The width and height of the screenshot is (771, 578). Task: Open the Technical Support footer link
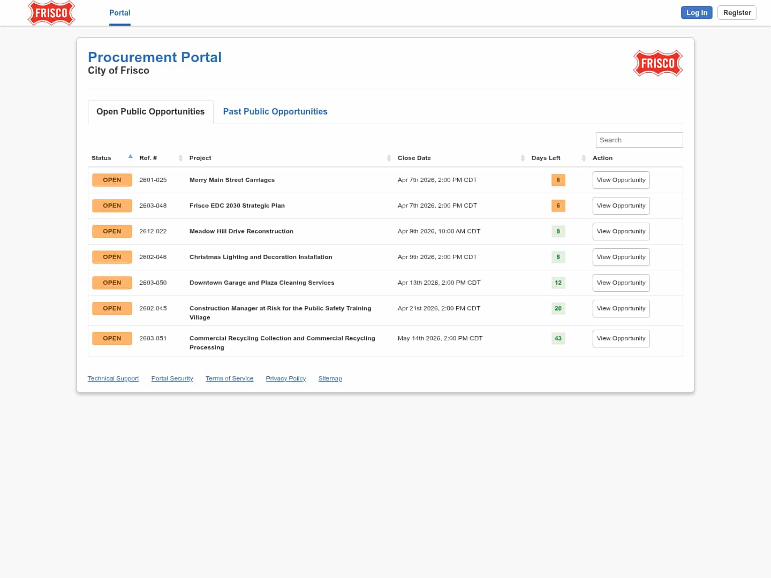[113, 378]
